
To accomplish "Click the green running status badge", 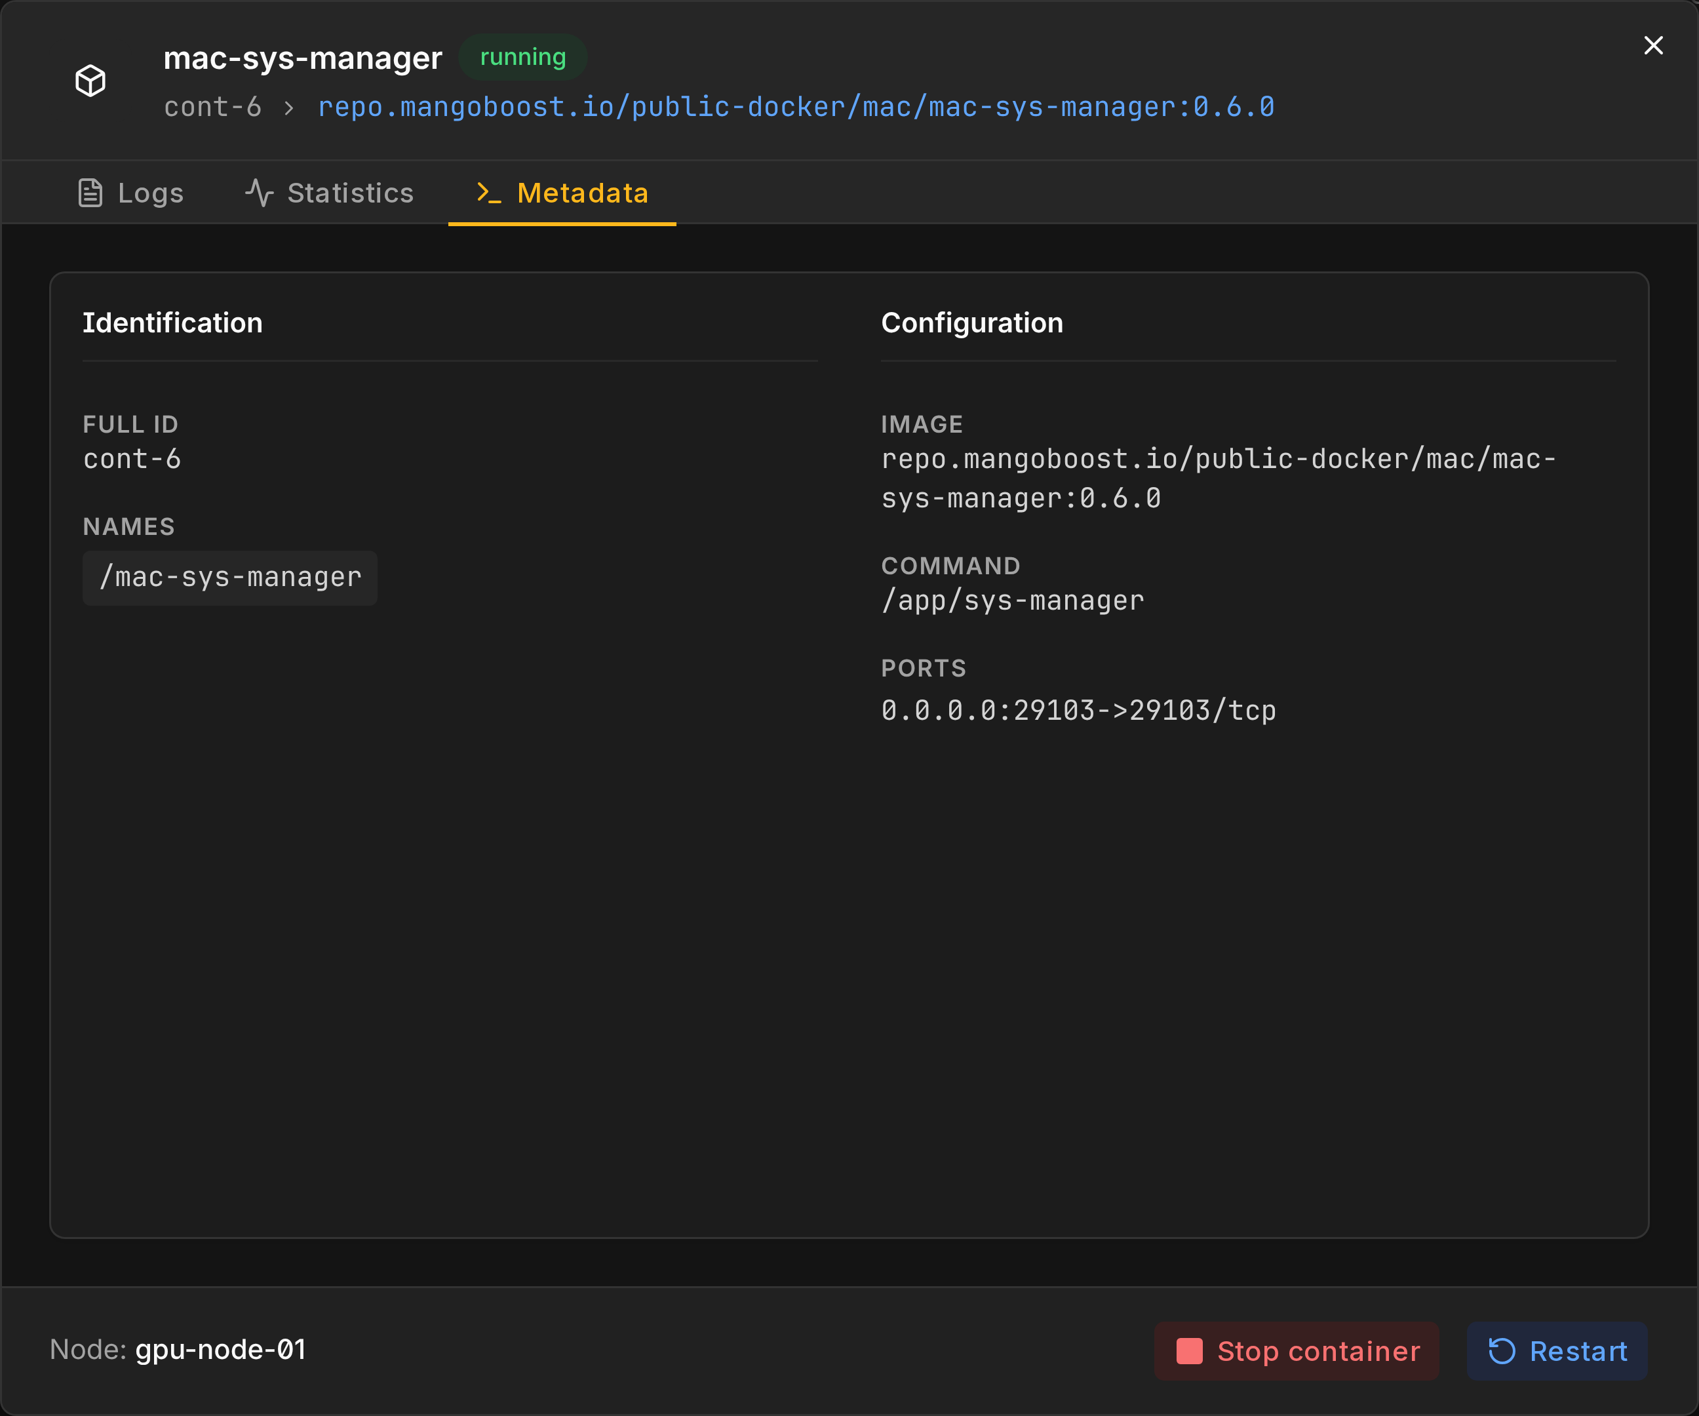I will pyautogui.click(x=524, y=56).
